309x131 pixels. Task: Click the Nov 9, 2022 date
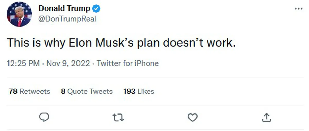[68, 63]
